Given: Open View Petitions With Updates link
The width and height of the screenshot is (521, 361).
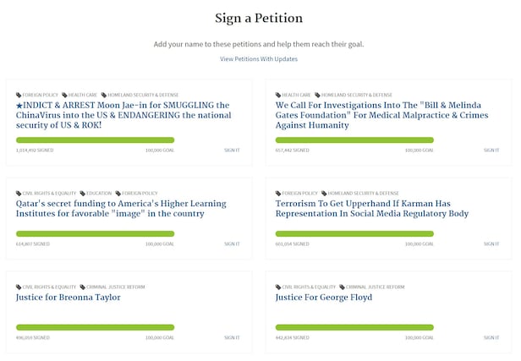Looking at the screenshot, I should click(259, 59).
